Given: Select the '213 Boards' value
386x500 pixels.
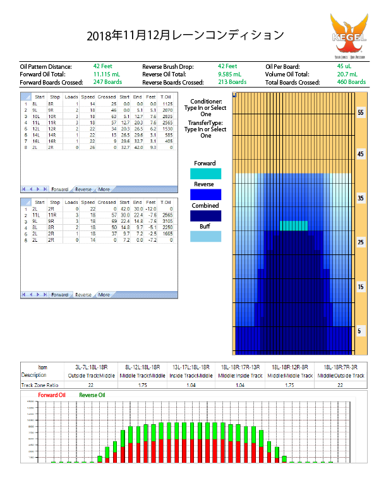Looking at the screenshot, I should [x=232, y=82].
